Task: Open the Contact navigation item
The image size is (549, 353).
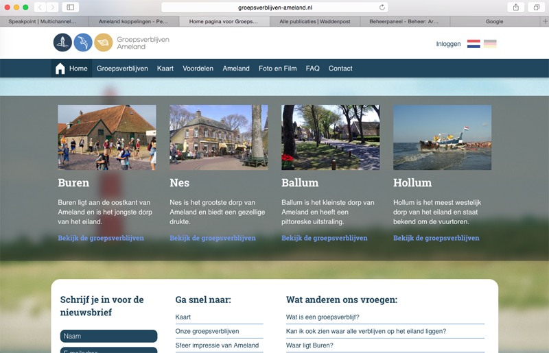Action: click(x=340, y=69)
